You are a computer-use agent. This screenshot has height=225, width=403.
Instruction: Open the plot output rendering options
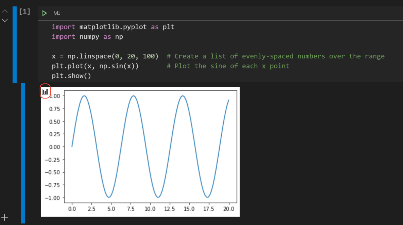click(x=45, y=91)
